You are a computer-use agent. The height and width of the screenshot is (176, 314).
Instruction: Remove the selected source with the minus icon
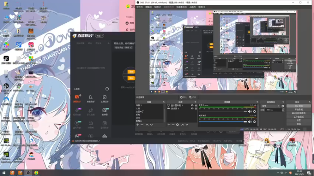pyautogui.click(x=173, y=125)
